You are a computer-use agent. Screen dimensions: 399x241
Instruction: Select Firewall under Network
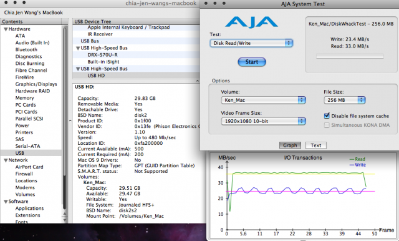point(24,174)
